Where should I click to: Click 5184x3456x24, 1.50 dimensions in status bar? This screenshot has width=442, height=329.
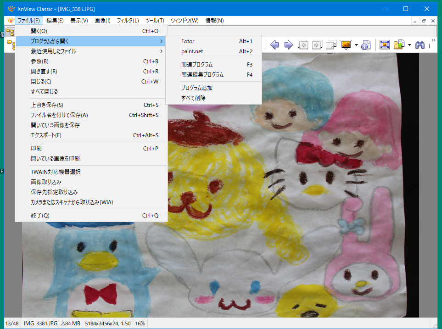(x=108, y=323)
